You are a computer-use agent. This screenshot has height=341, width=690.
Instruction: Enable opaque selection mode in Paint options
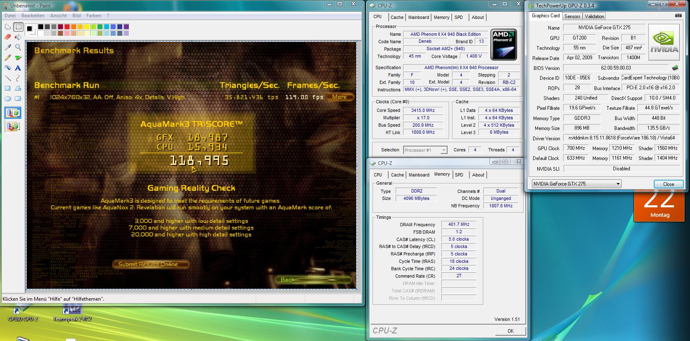click(x=13, y=113)
